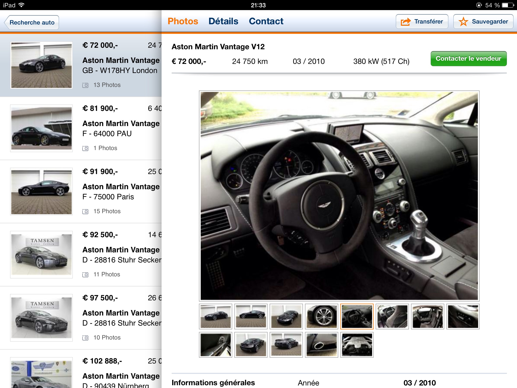The height and width of the screenshot is (388, 517).
Task: Select second-row thumbnail of car front angle
Action: [x=251, y=345]
